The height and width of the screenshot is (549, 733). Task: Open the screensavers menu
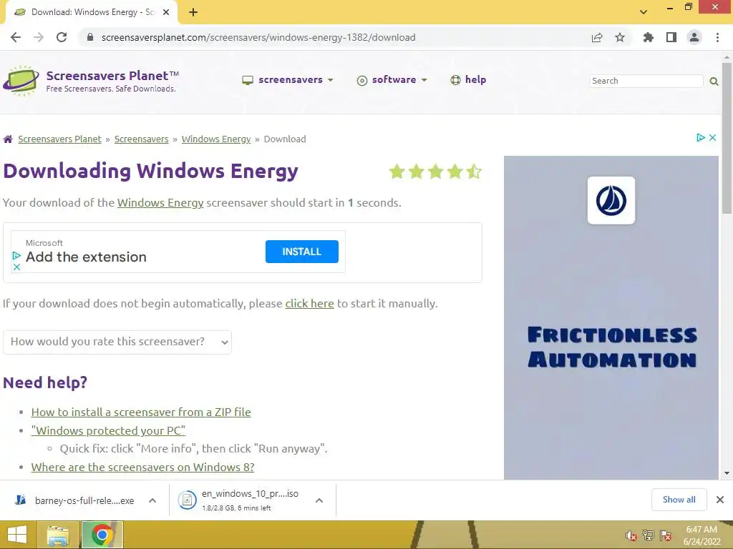click(288, 80)
